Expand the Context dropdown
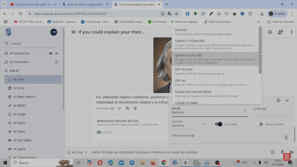 coord(189,124)
